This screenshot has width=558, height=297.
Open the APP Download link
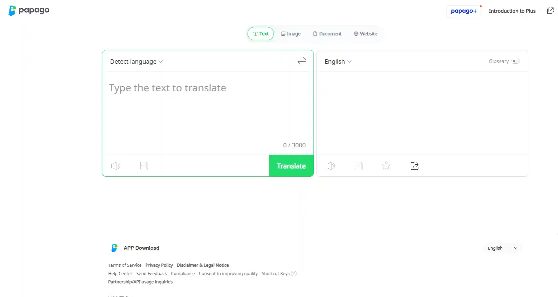[141, 248]
